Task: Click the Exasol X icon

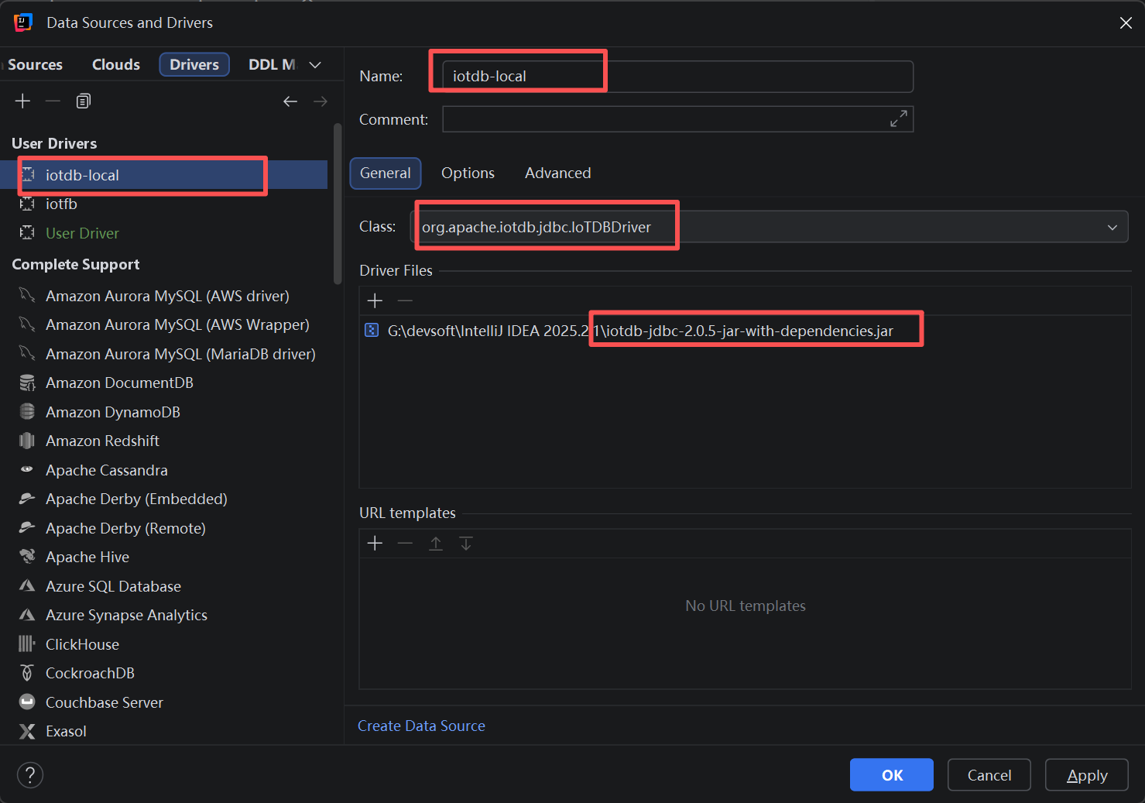Action: [27, 731]
